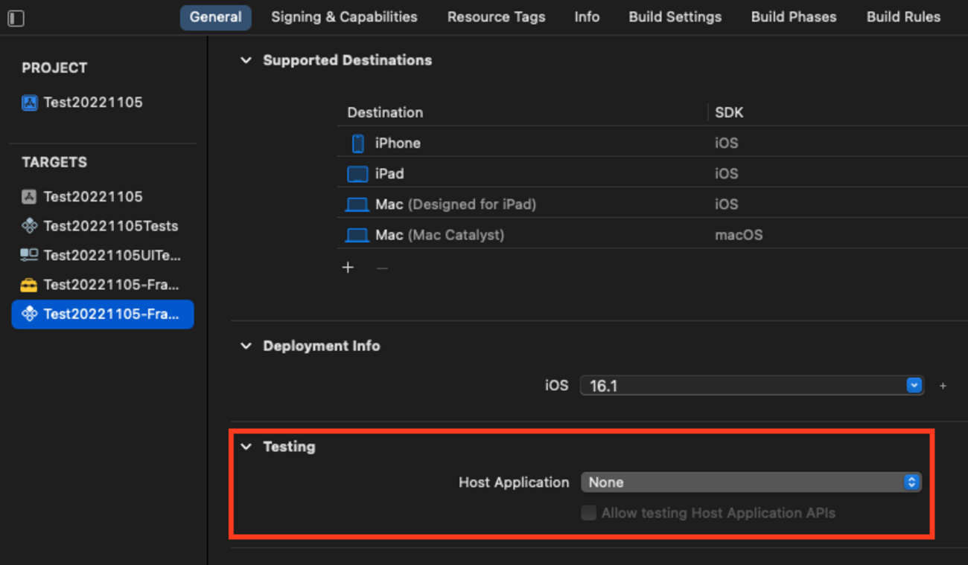Select the Test20221105Tests target
Screen dimensions: 968x565
[x=110, y=226]
